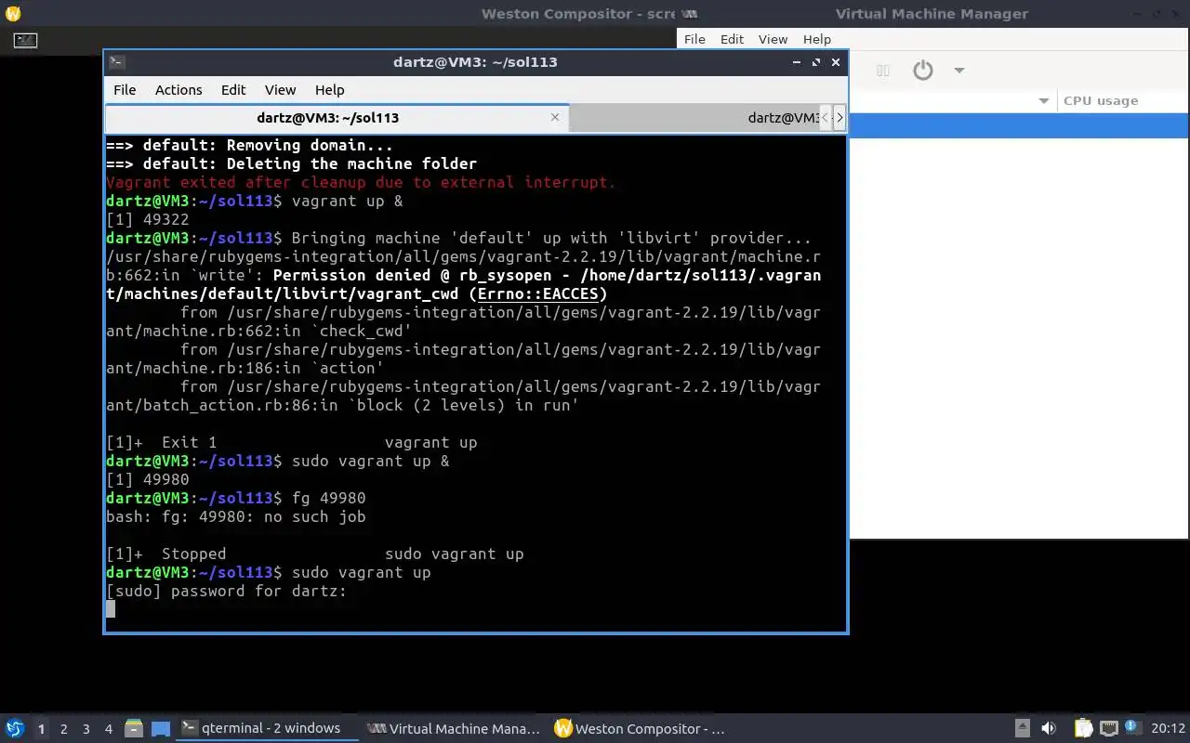Open the file manager from the taskbar launcher
1190x743 pixels.
[x=134, y=729]
